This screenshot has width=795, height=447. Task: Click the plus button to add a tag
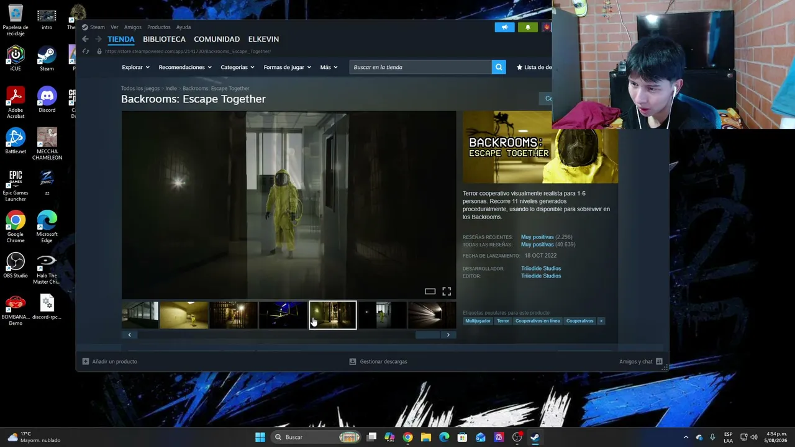point(601,321)
